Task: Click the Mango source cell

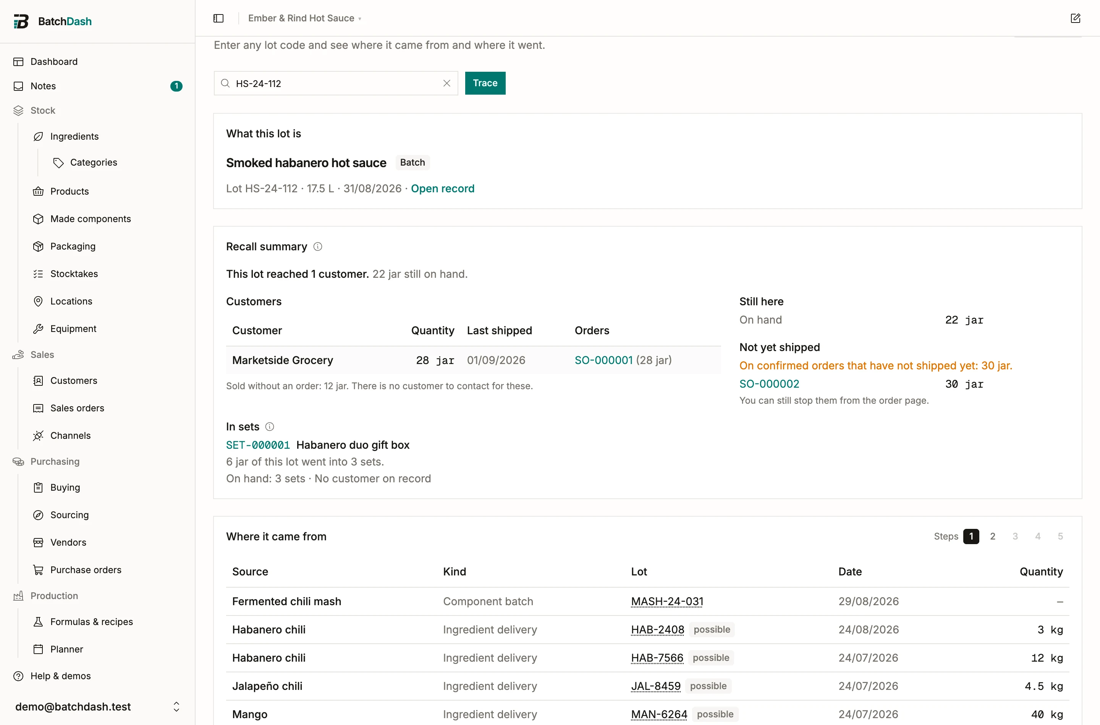Action: click(x=250, y=714)
